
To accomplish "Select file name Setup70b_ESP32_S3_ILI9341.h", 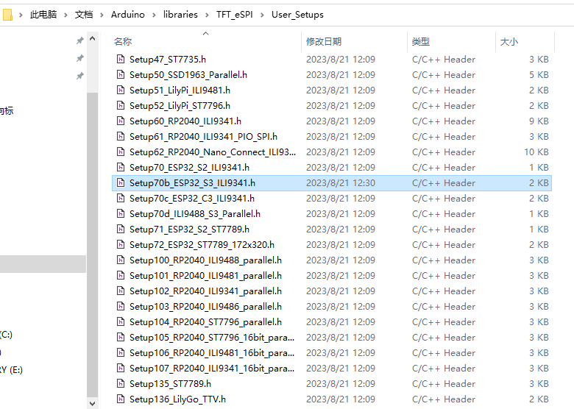I will click(192, 183).
